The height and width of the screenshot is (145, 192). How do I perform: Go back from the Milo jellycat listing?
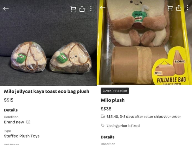6,9
